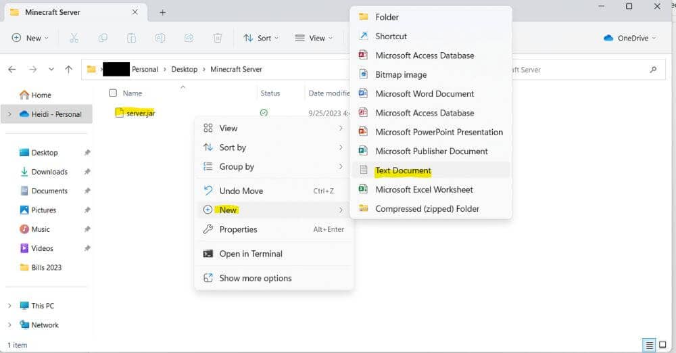Screen dimensions: 676x353
Task: Click the Cut scissors icon in toolbar
Action: point(74,38)
